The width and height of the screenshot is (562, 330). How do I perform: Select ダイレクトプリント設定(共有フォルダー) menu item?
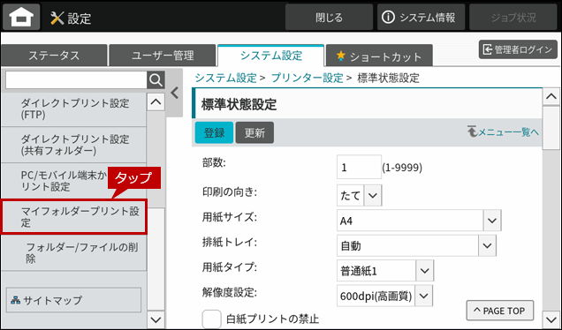pos(73,145)
